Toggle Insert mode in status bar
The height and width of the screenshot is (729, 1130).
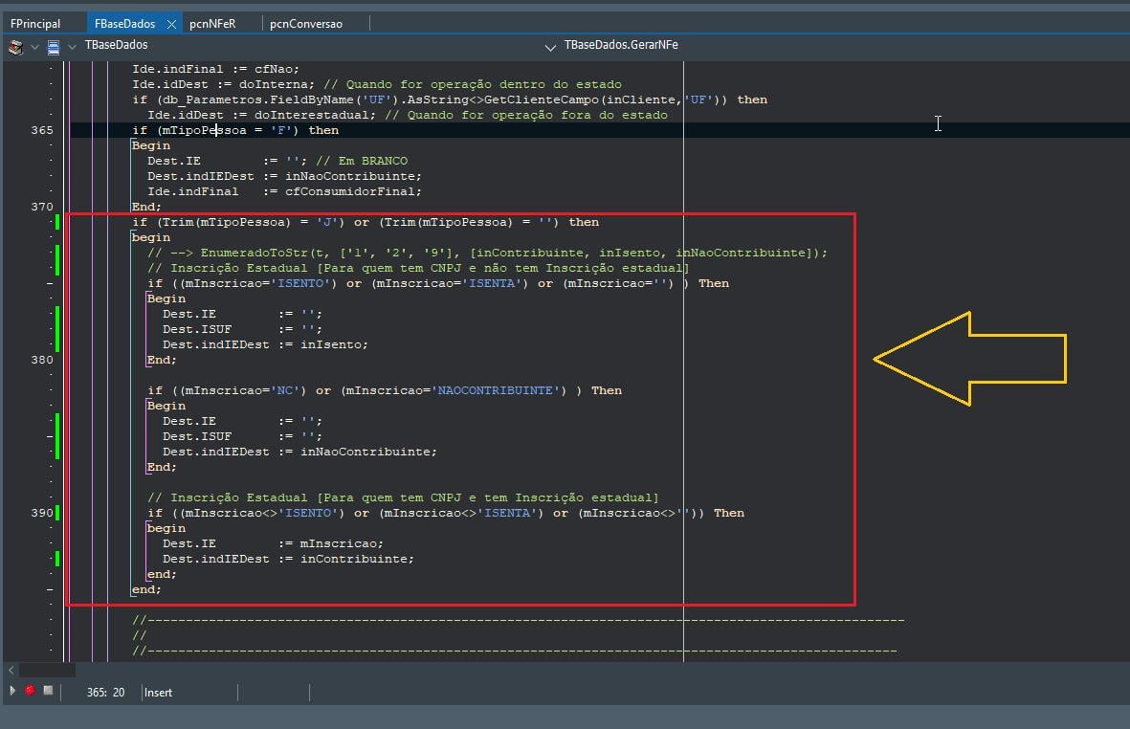click(x=159, y=693)
